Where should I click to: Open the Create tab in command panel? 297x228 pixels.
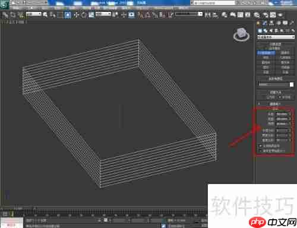(x=258, y=23)
